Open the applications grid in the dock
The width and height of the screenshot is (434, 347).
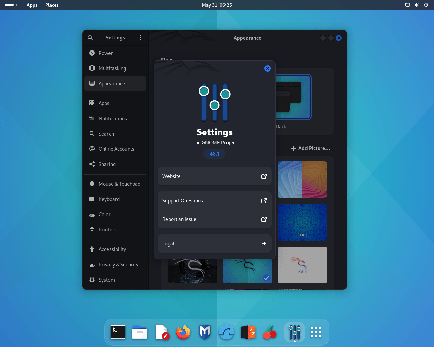pos(315,332)
